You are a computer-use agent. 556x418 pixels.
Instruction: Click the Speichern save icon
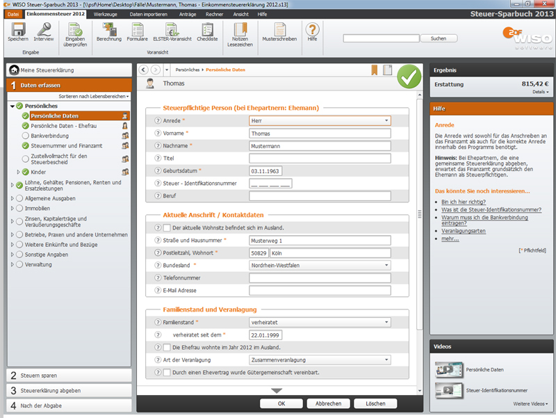coord(18,29)
